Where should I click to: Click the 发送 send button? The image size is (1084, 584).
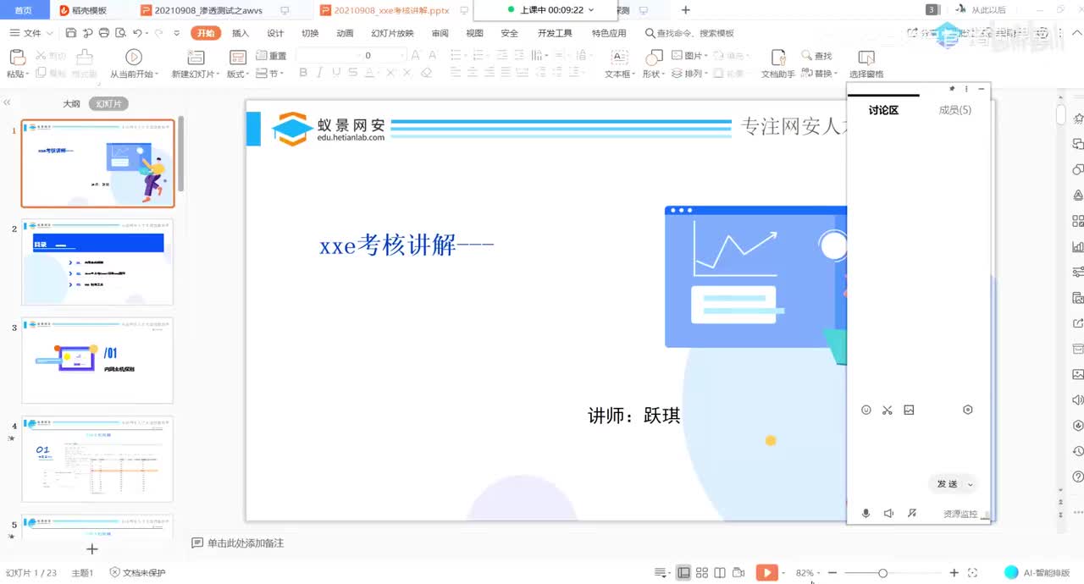[947, 484]
